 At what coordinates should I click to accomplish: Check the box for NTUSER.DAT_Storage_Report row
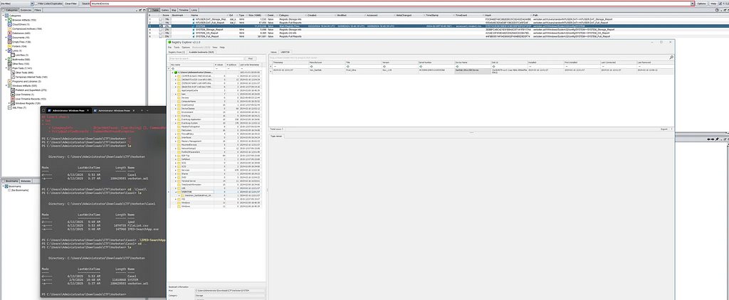(x=160, y=19)
